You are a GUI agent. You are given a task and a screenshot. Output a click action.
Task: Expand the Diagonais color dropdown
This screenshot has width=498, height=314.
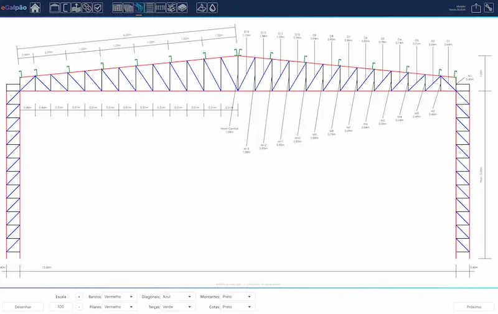[x=178, y=297]
